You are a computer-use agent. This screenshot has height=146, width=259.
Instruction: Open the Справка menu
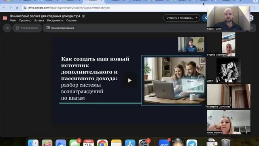point(71,20)
